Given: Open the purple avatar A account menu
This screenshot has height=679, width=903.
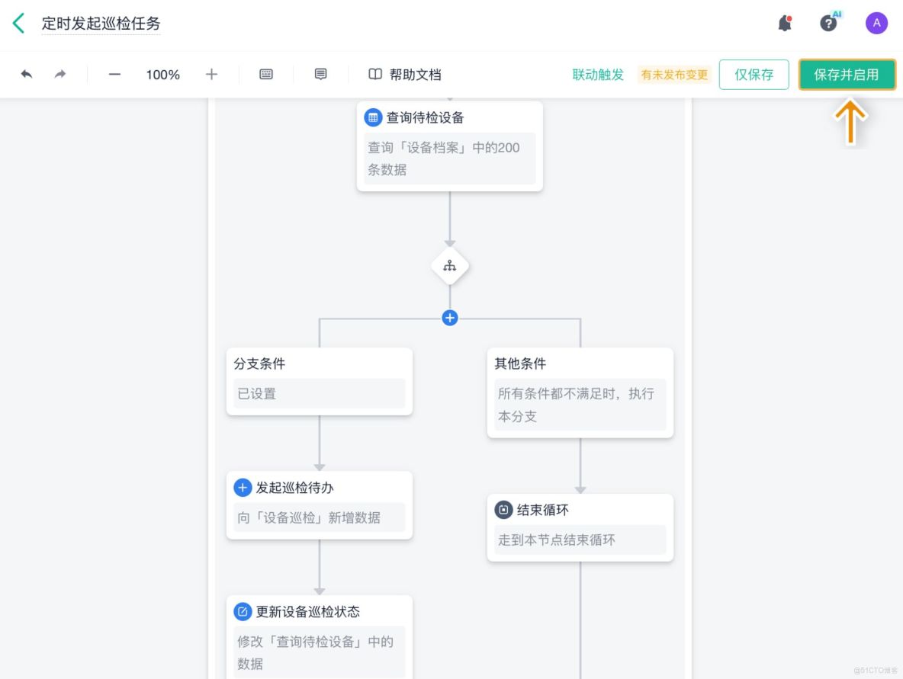Looking at the screenshot, I should [x=876, y=23].
